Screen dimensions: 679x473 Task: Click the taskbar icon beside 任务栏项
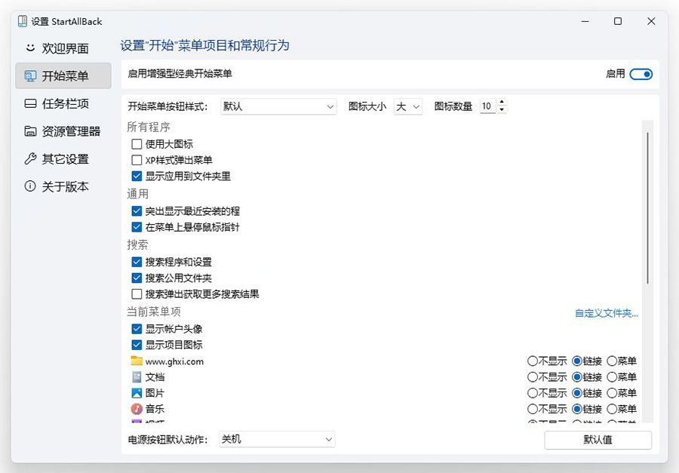[30, 103]
